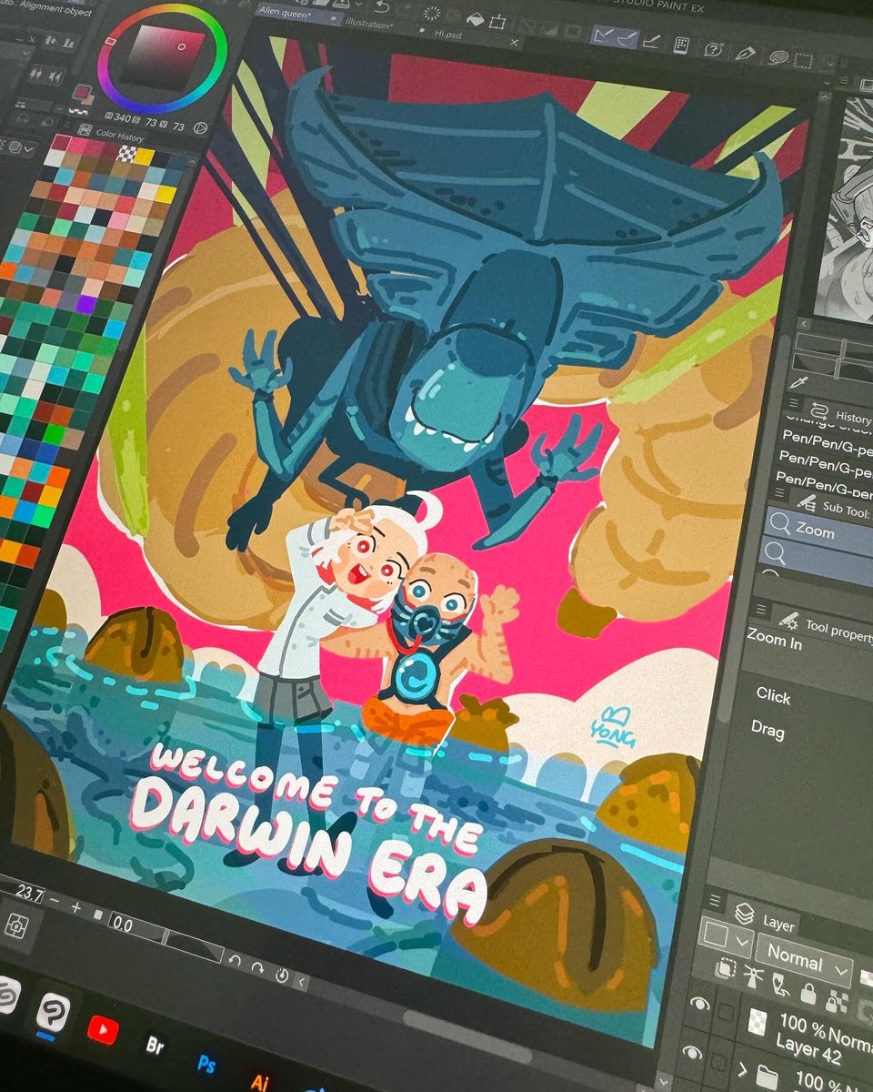
Task: Open the Color History panel tab
Action: [120, 136]
